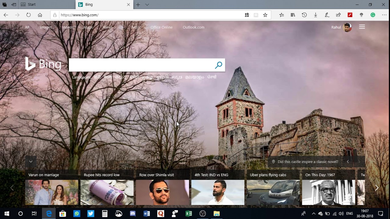Open 'Rupee hits record low' news card
This screenshot has height=219, width=390.
tap(107, 187)
